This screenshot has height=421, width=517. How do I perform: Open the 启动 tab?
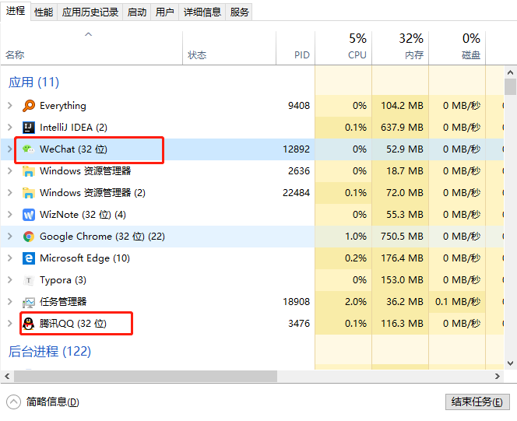137,12
